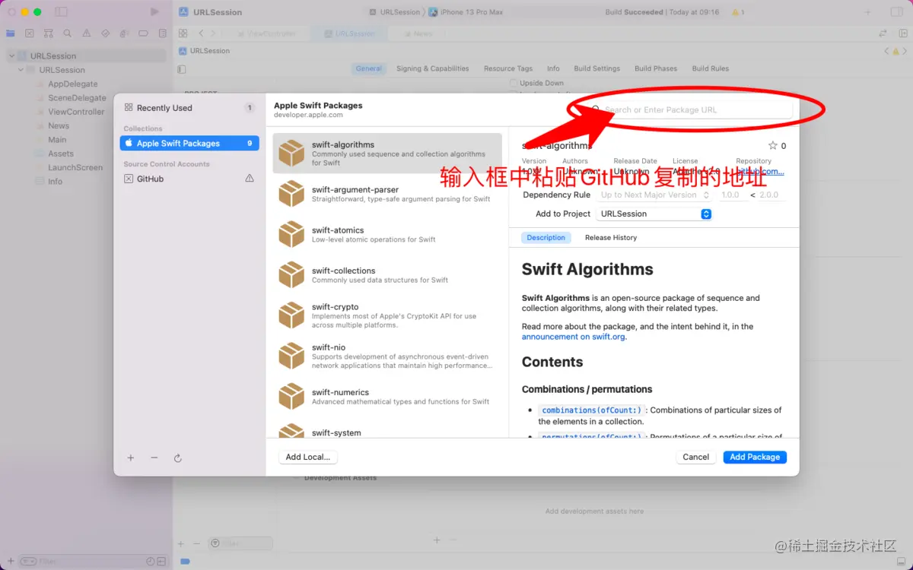The height and width of the screenshot is (570, 913).
Task: Select the swift-nio package
Action: (387, 356)
